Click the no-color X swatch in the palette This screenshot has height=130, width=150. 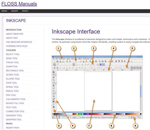click(x=53, y=114)
